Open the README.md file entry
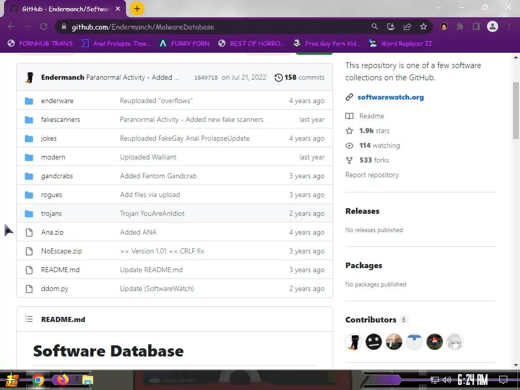The width and height of the screenshot is (520, 390). point(60,270)
